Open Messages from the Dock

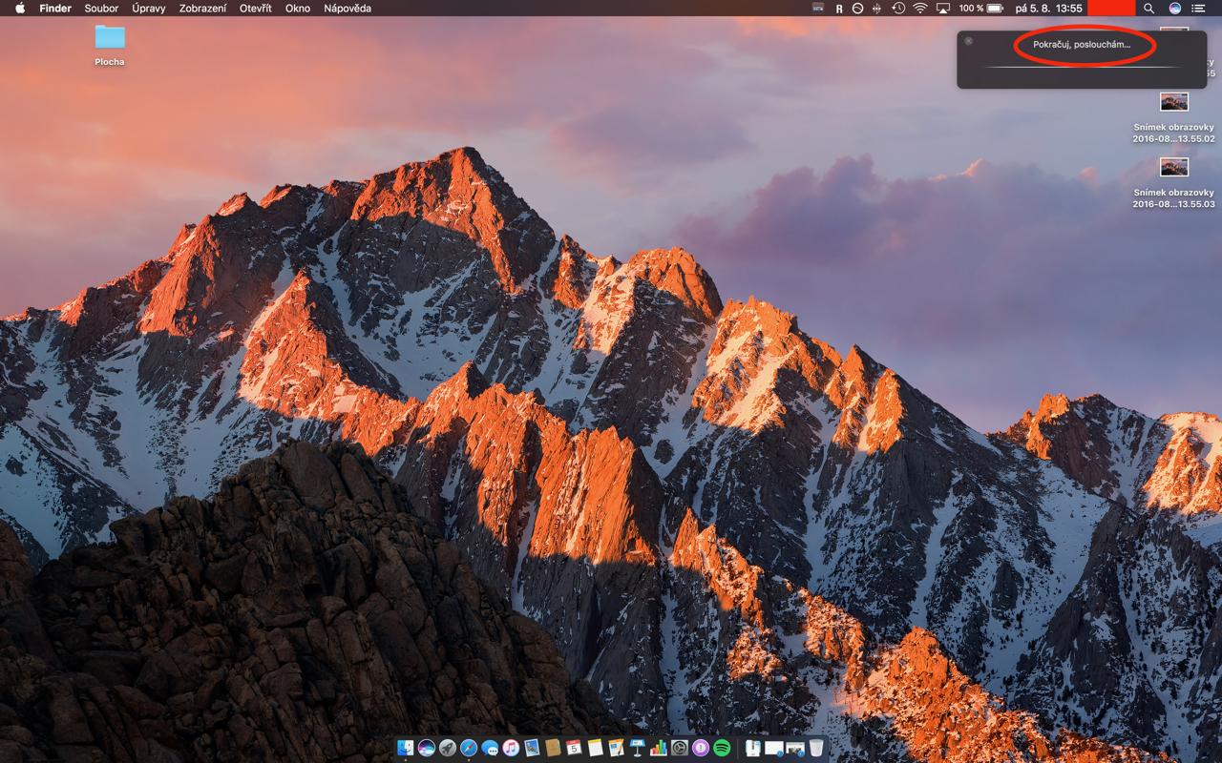coord(490,749)
